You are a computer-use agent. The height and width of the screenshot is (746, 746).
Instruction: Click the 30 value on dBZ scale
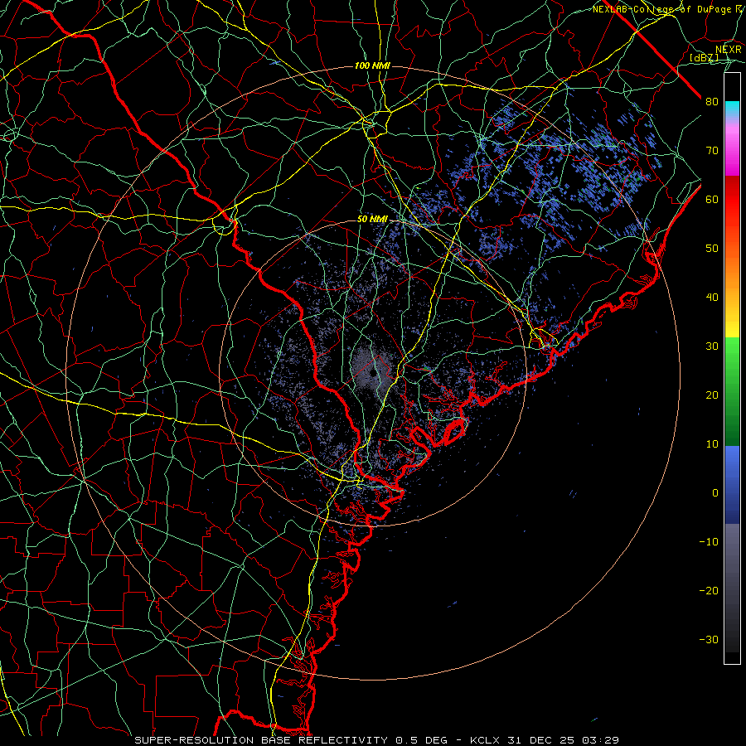pyautogui.click(x=712, y=346)
